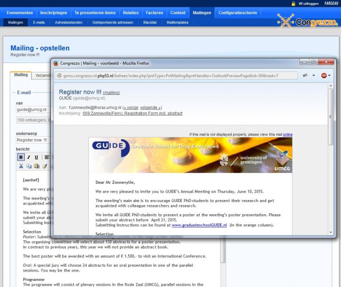The height and width of the screenshot is (287, 341).
Task: Open Geïmporteerde adressen submenu
Action: [x=113, y=22]
